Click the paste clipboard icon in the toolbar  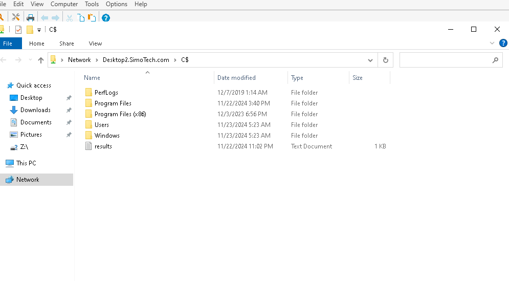(x=92, y=18)
